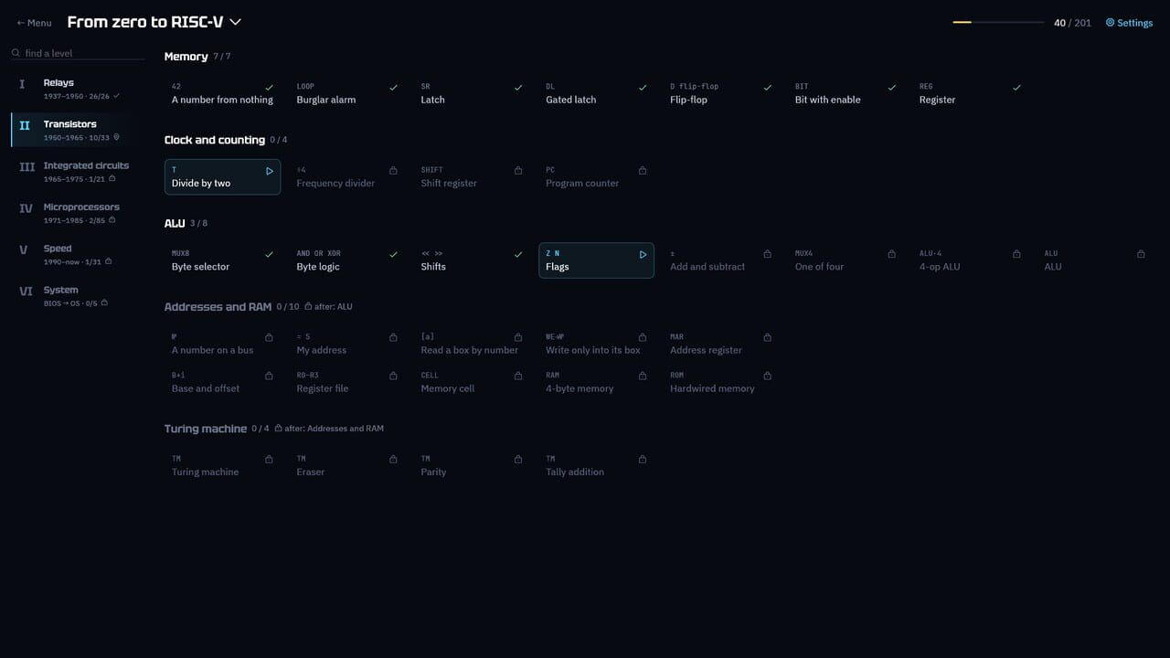Click the Register file level
This screenshot has width=1170, height=658.
pyautogui.click(x=347, y=382)
